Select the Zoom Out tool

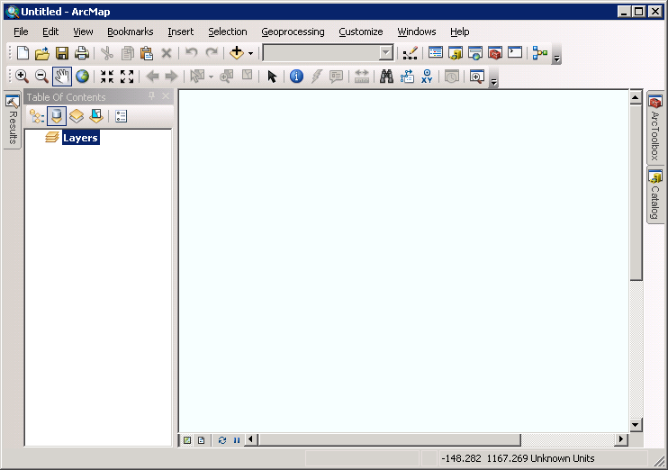point(41,77)
